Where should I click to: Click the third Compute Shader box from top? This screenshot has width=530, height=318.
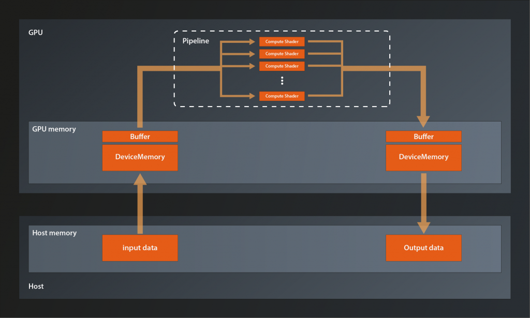(282, 66)
